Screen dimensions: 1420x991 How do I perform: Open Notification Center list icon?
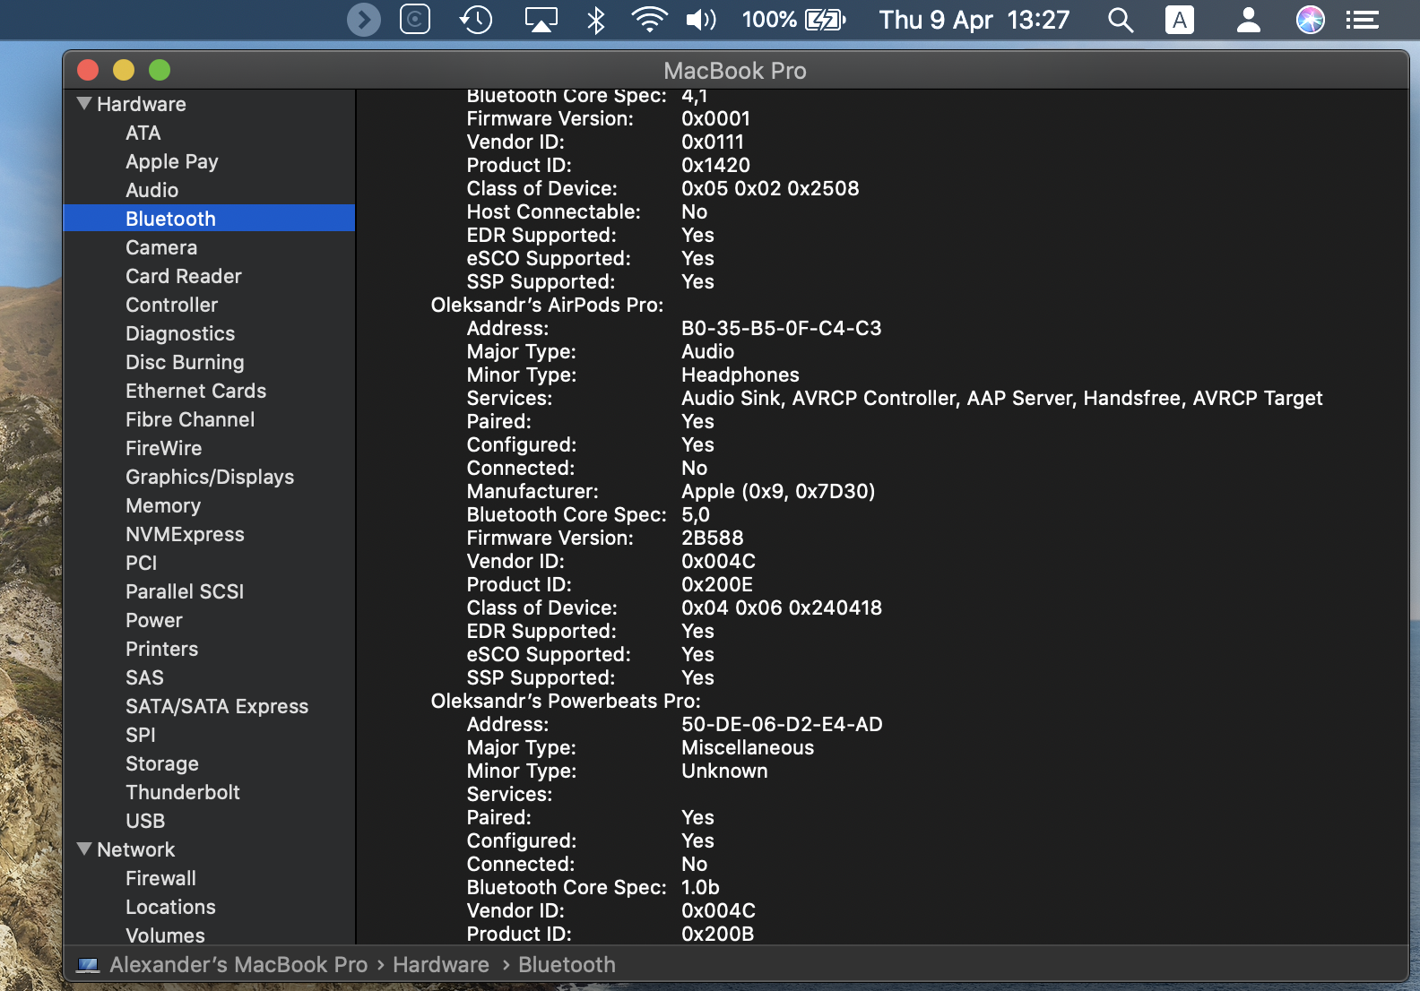click(x=1362, y=20)
